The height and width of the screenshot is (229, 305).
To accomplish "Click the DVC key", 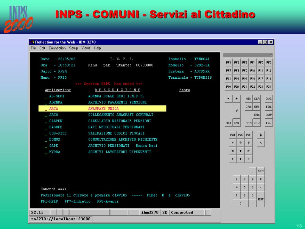I will click(269, 99).
